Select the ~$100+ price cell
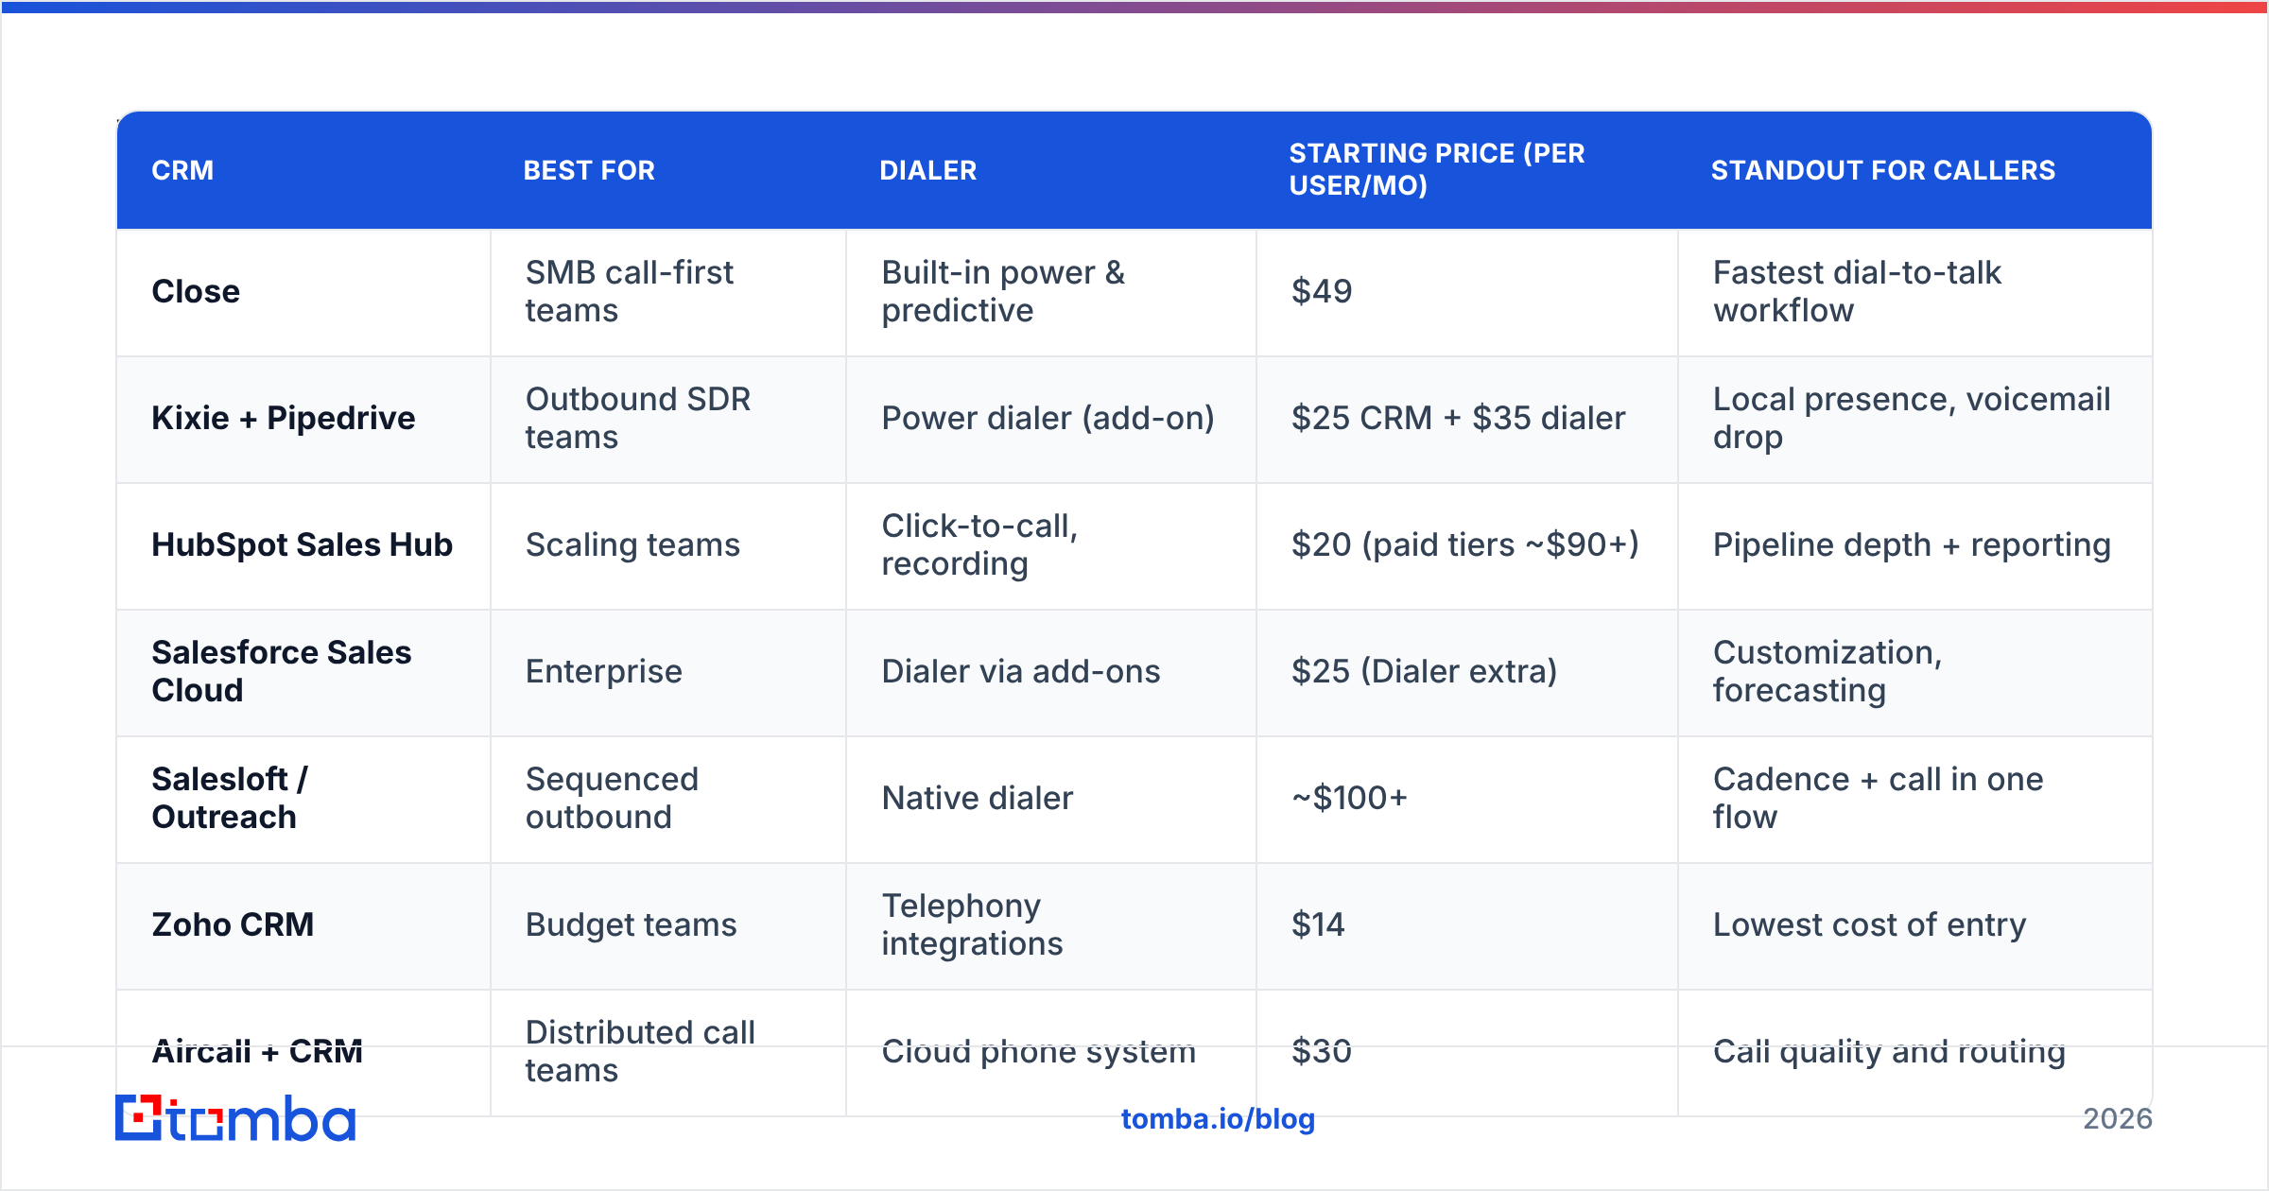 tap(1467, 799)
